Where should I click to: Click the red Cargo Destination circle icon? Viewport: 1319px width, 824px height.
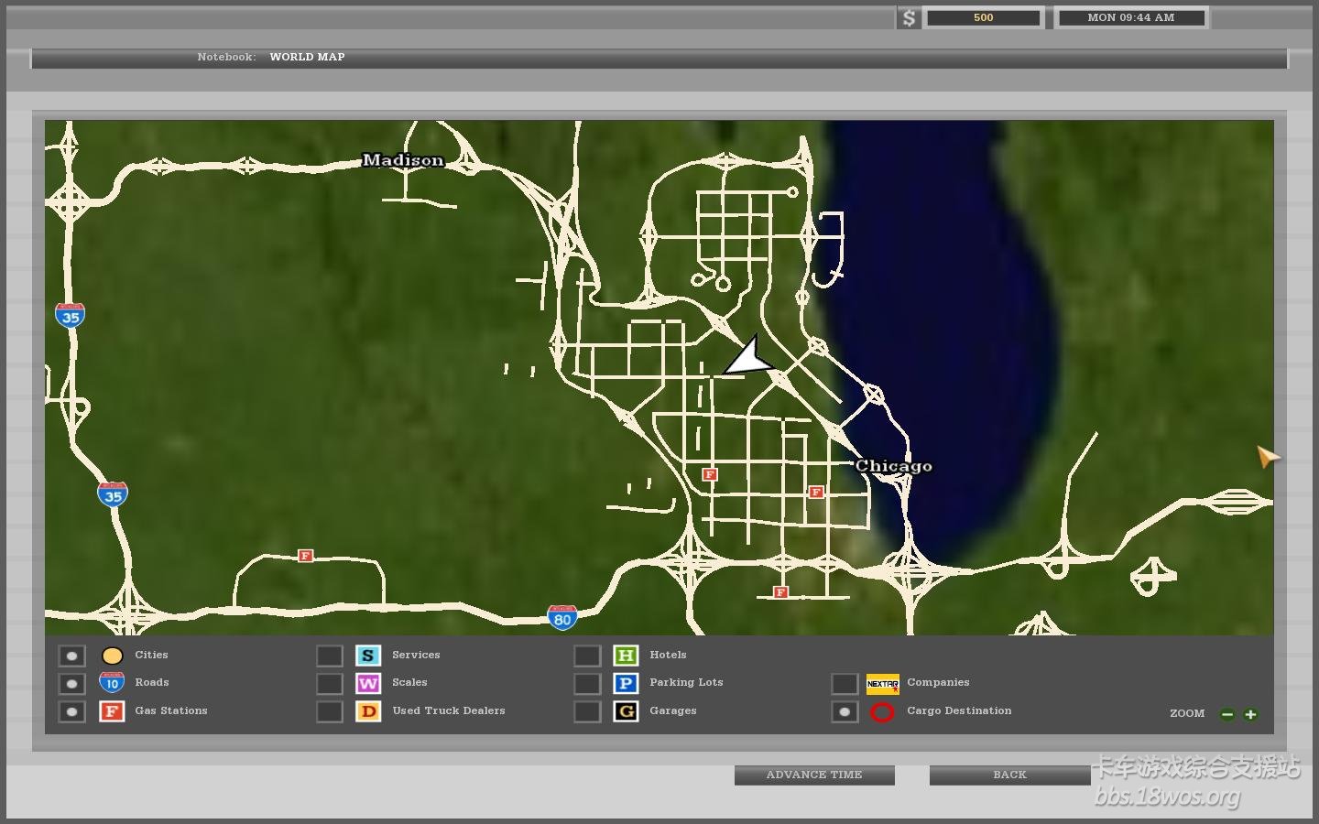[881, 711]
